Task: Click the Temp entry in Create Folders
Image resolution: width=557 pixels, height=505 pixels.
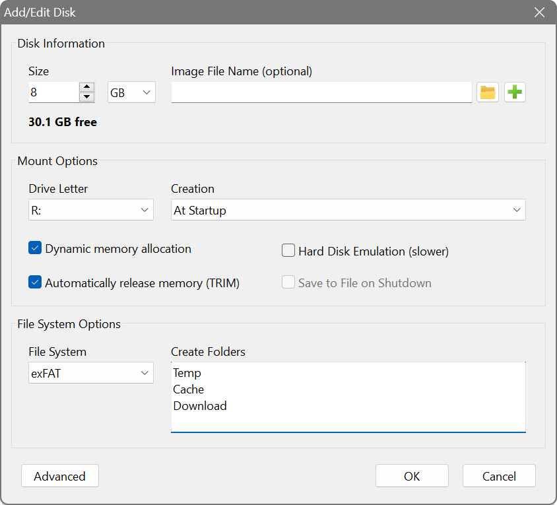Action: click(187, 373)
